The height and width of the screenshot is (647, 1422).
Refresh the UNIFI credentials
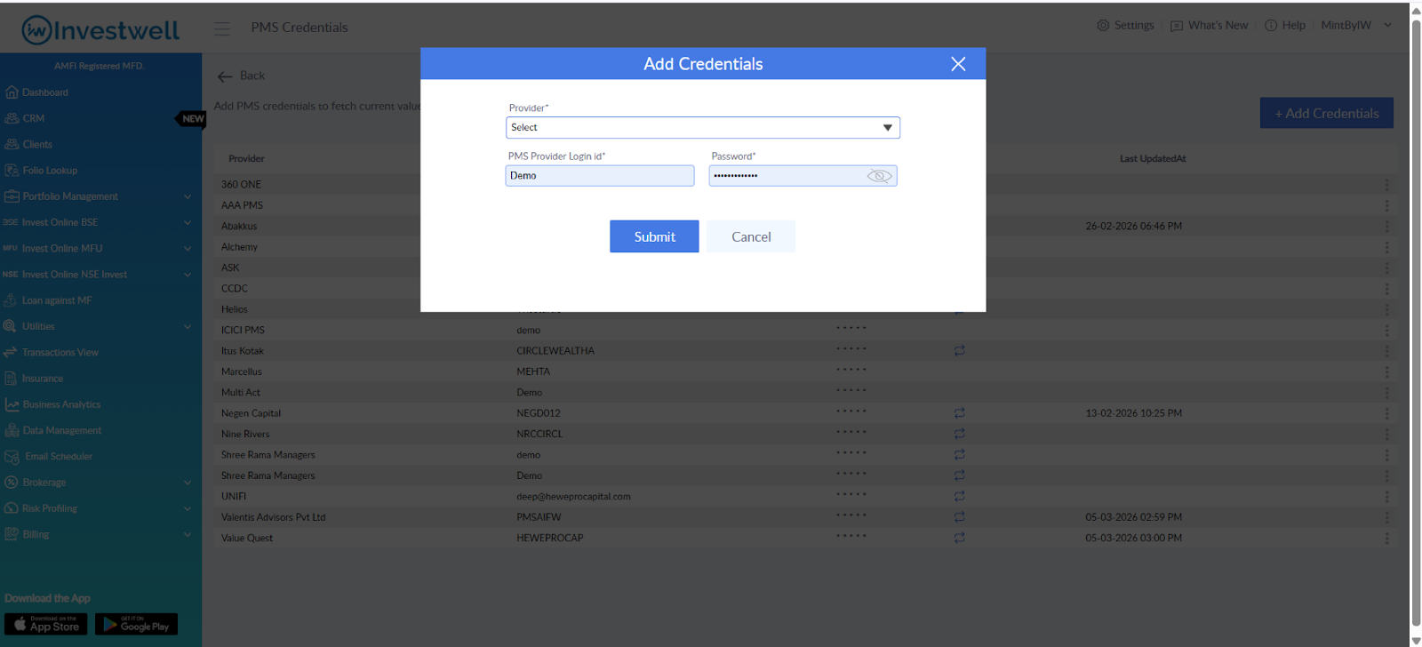tap(959, 496)
